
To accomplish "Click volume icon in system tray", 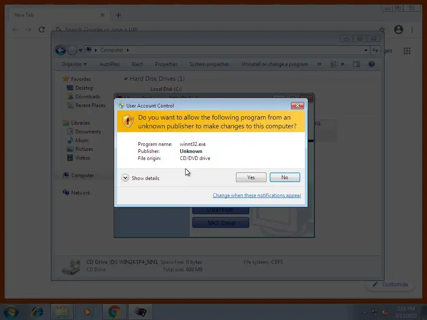I will [385, 312].
